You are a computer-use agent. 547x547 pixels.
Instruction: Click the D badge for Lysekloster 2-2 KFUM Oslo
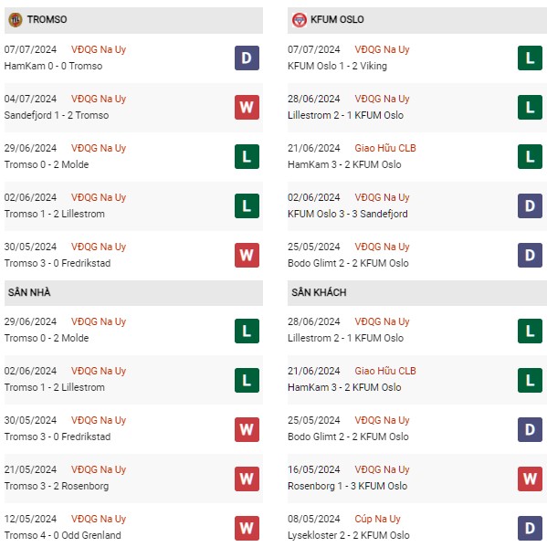pyautogui.click(x=530, y=528)
